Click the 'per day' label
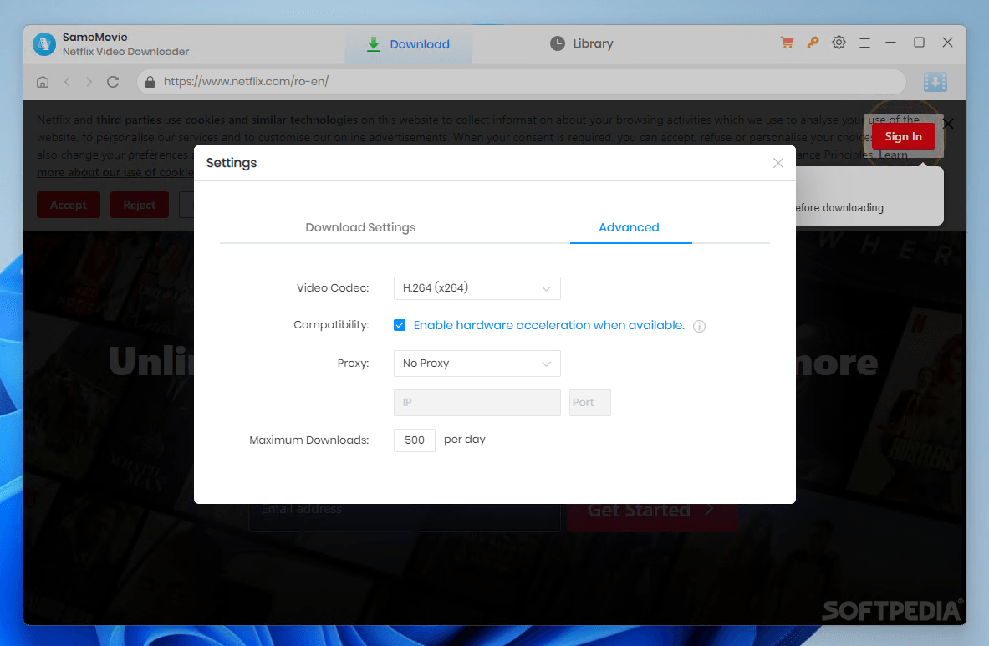The image size is (989, 646). coord(465,440)
